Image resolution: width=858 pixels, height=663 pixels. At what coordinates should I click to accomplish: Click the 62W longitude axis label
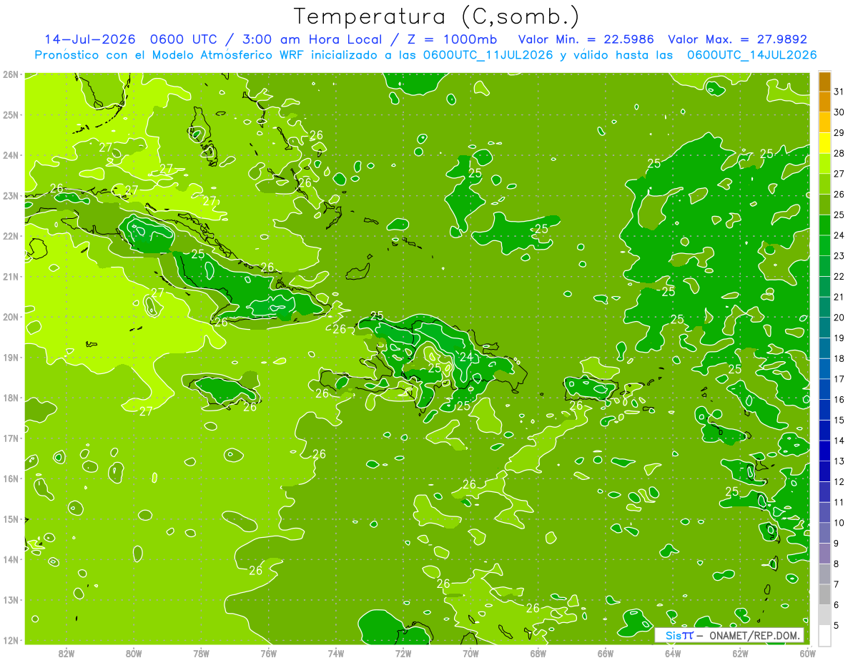pos(740,652)
